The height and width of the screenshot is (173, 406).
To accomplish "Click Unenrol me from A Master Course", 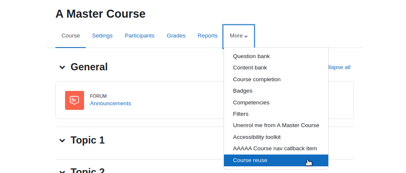I will [x=276, y=125].
